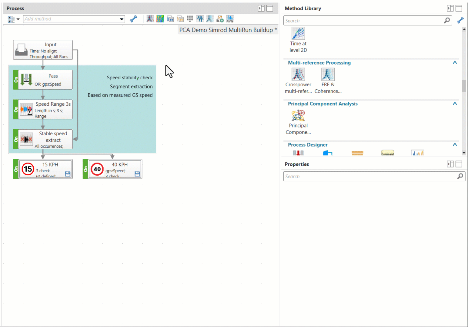Open Process settings with the wrench icon
This screenshot has width=468, height=327.
pyautogui.click(x=133, y=19)
